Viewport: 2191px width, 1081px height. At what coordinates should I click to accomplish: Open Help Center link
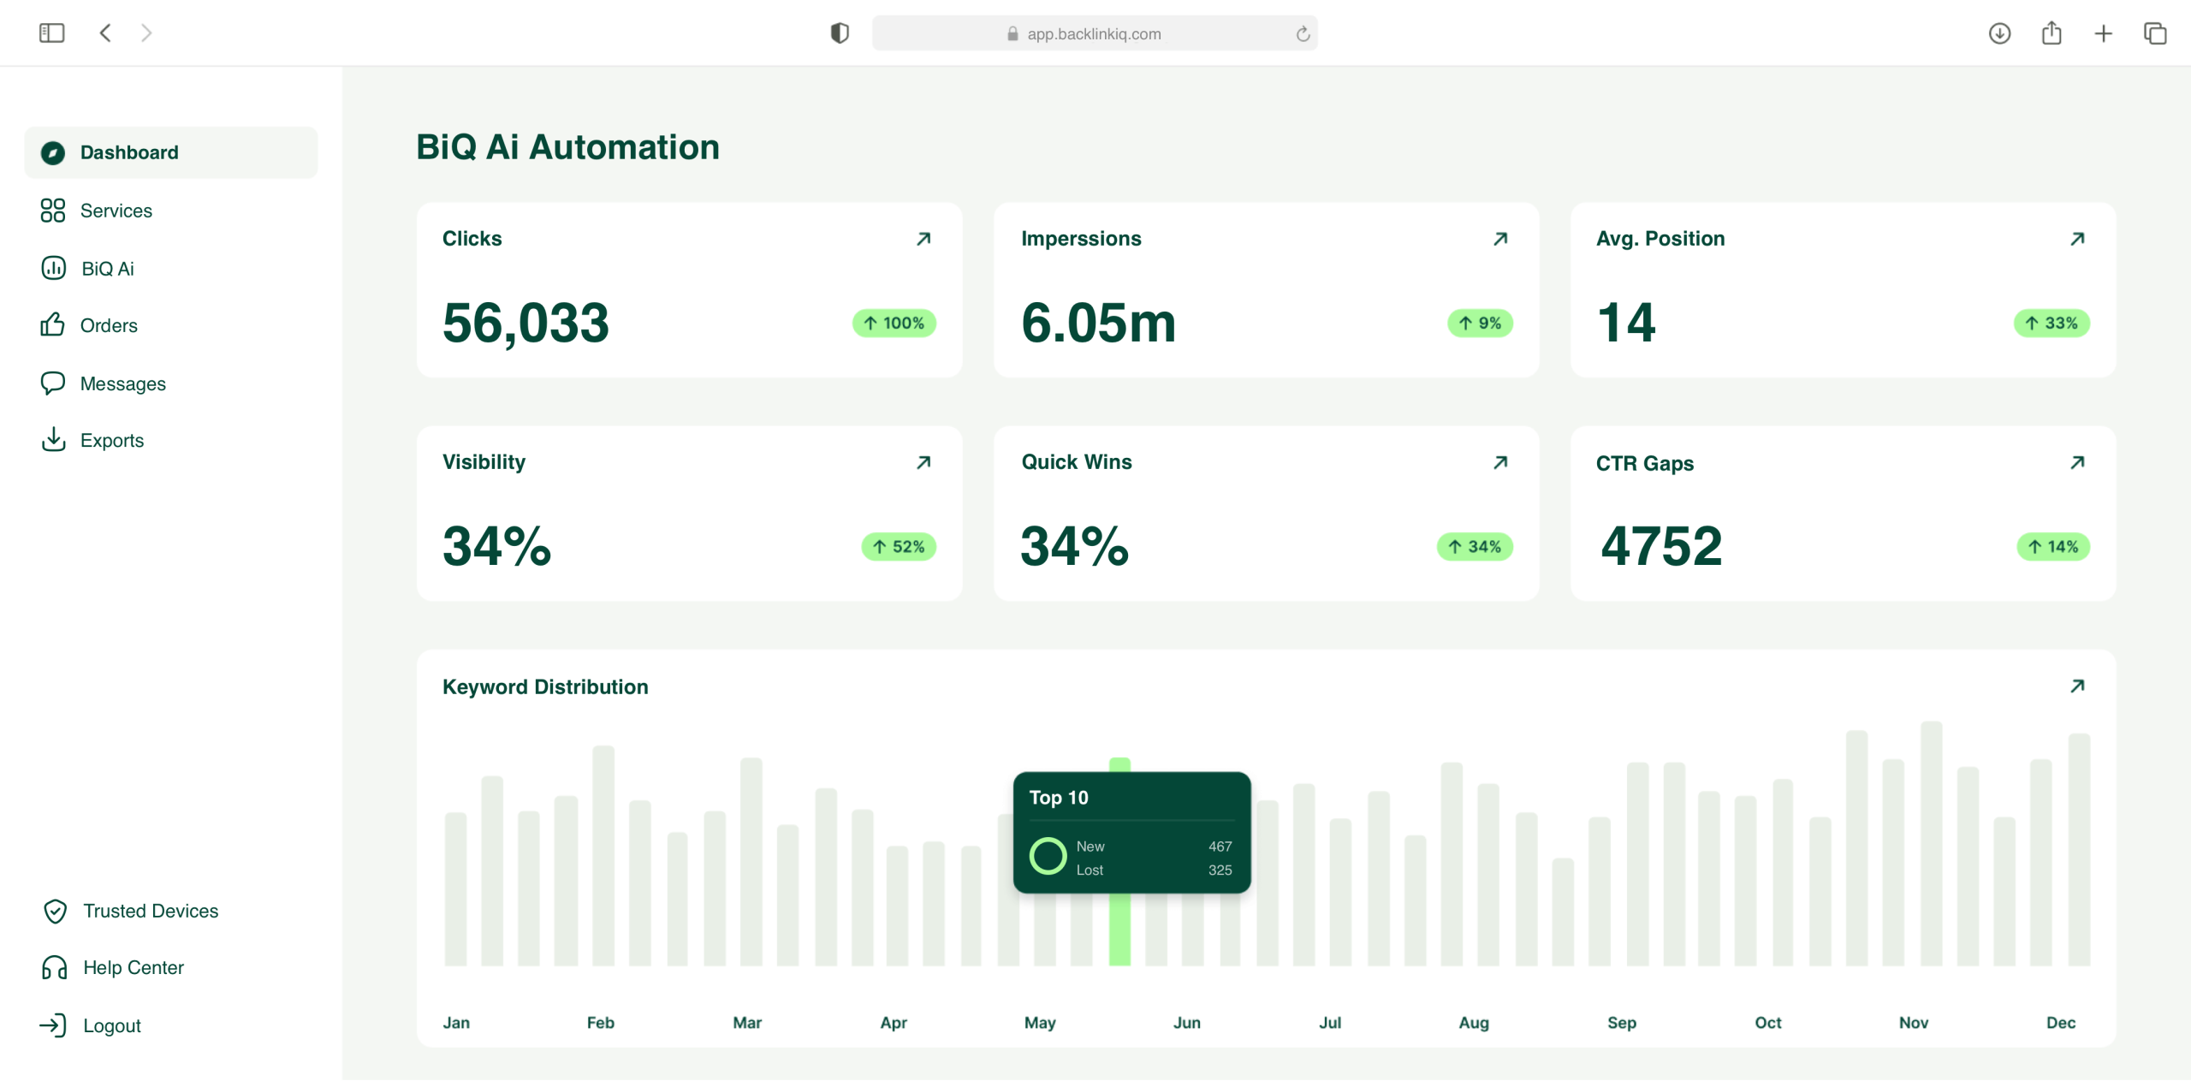click(x=133, y=967)
